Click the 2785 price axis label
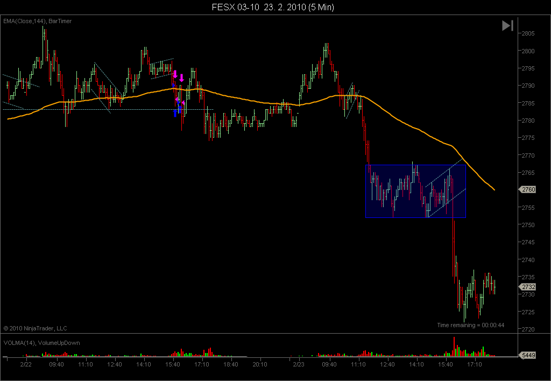Viewport: 551px width, 381px height. click(x=528, y=103)
